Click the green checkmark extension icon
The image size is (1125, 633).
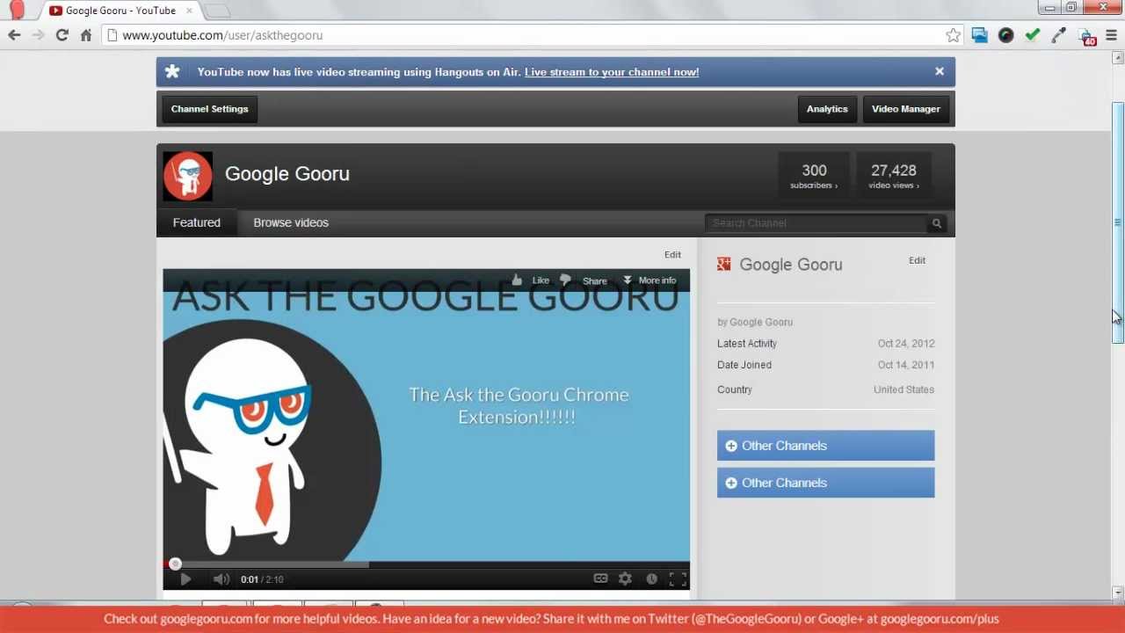point(1033,35)
